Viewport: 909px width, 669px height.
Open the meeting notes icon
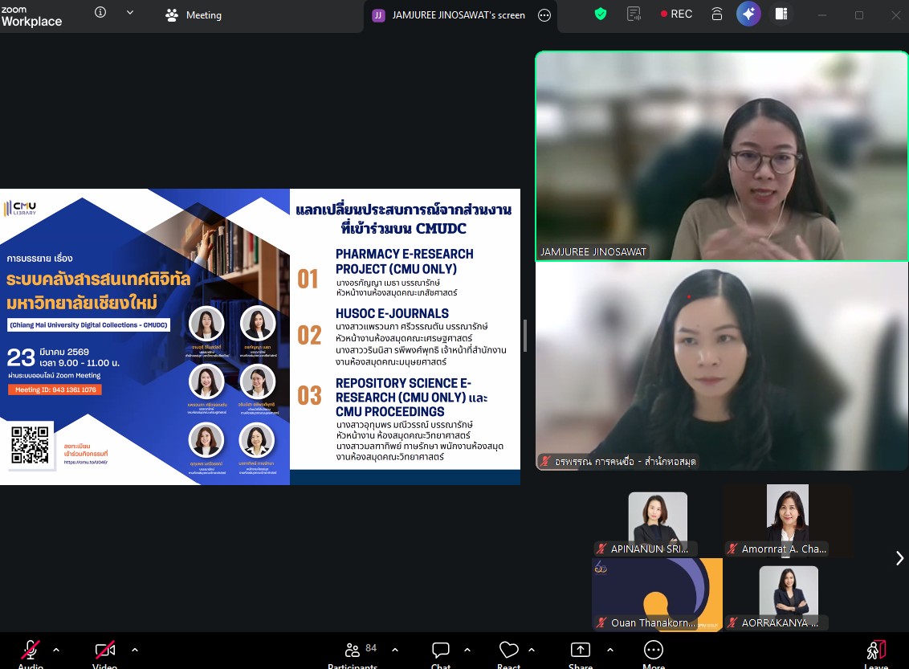(634, 14)
